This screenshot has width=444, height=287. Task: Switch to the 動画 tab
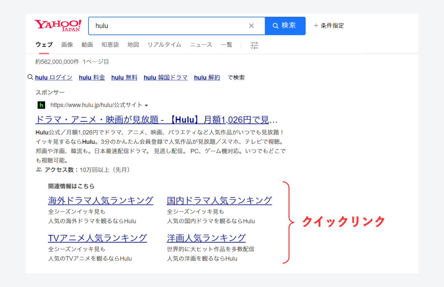click(87, 45)
